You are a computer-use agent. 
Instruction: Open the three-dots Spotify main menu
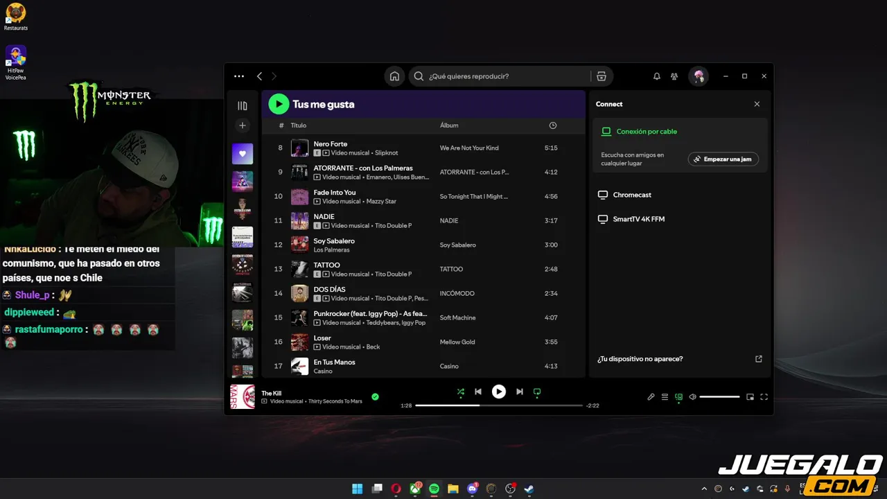tap(239, 76)
